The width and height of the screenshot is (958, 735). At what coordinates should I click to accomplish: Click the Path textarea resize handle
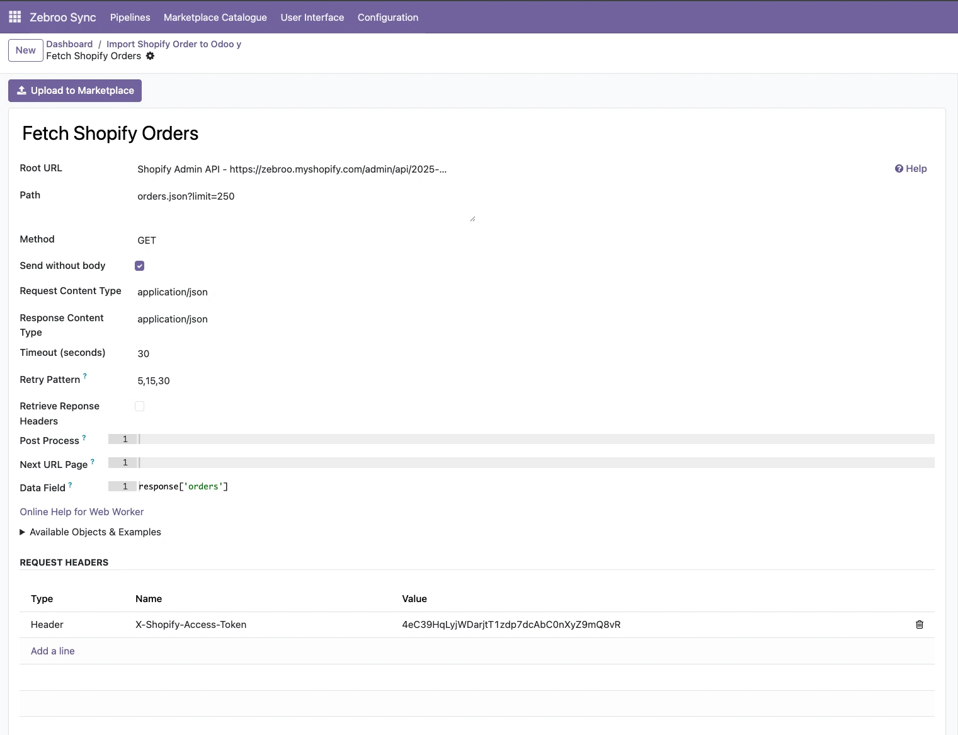coord(472,219)
